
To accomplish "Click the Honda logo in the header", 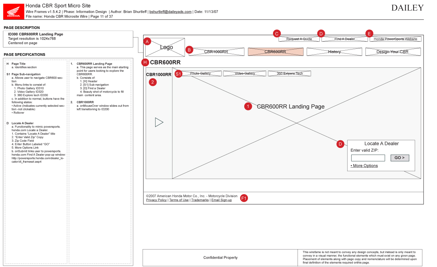I will tap(14, 11).
